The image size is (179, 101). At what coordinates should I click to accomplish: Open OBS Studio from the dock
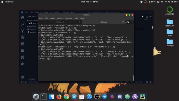point(97,97)
